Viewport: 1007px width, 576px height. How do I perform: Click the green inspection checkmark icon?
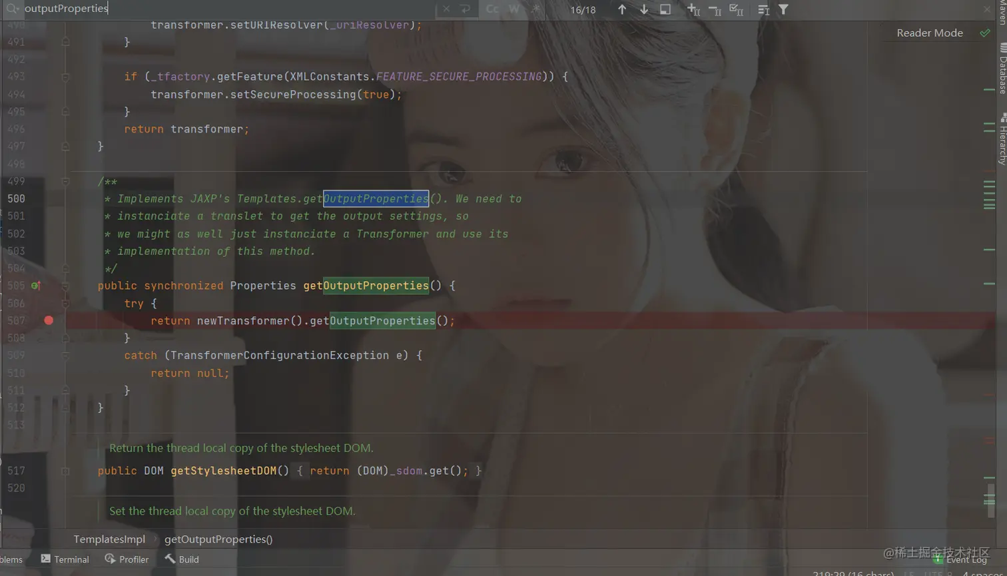coord(985,33)
